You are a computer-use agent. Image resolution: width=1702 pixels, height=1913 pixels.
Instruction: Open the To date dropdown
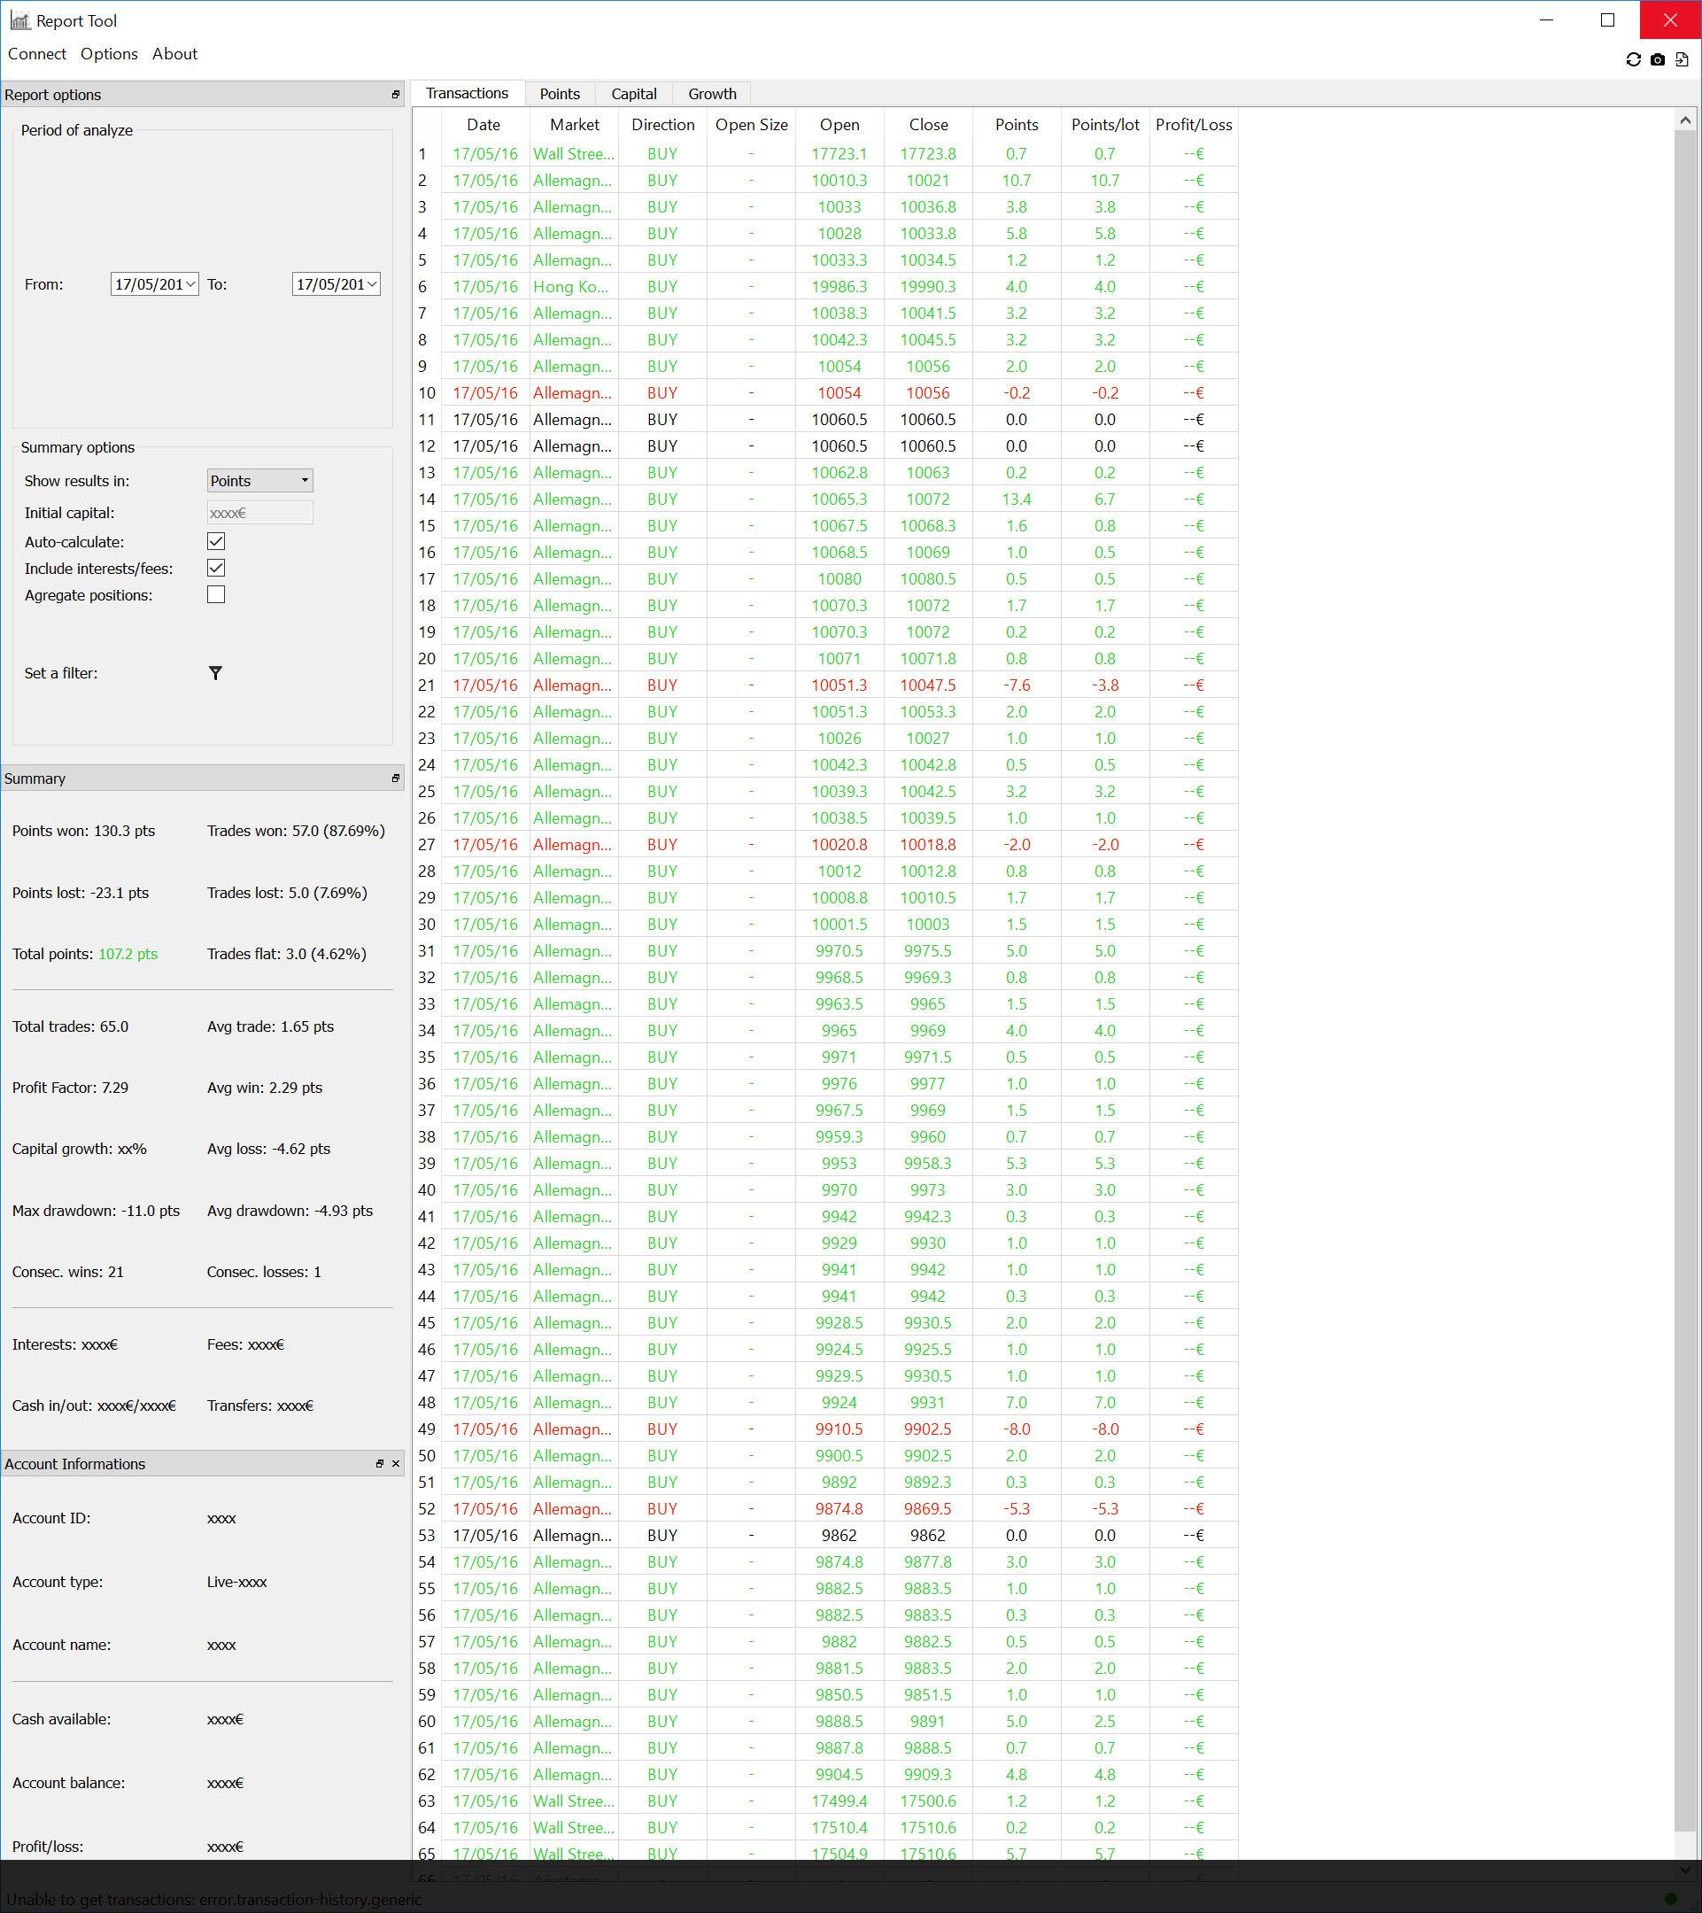[x=373, y=284]
